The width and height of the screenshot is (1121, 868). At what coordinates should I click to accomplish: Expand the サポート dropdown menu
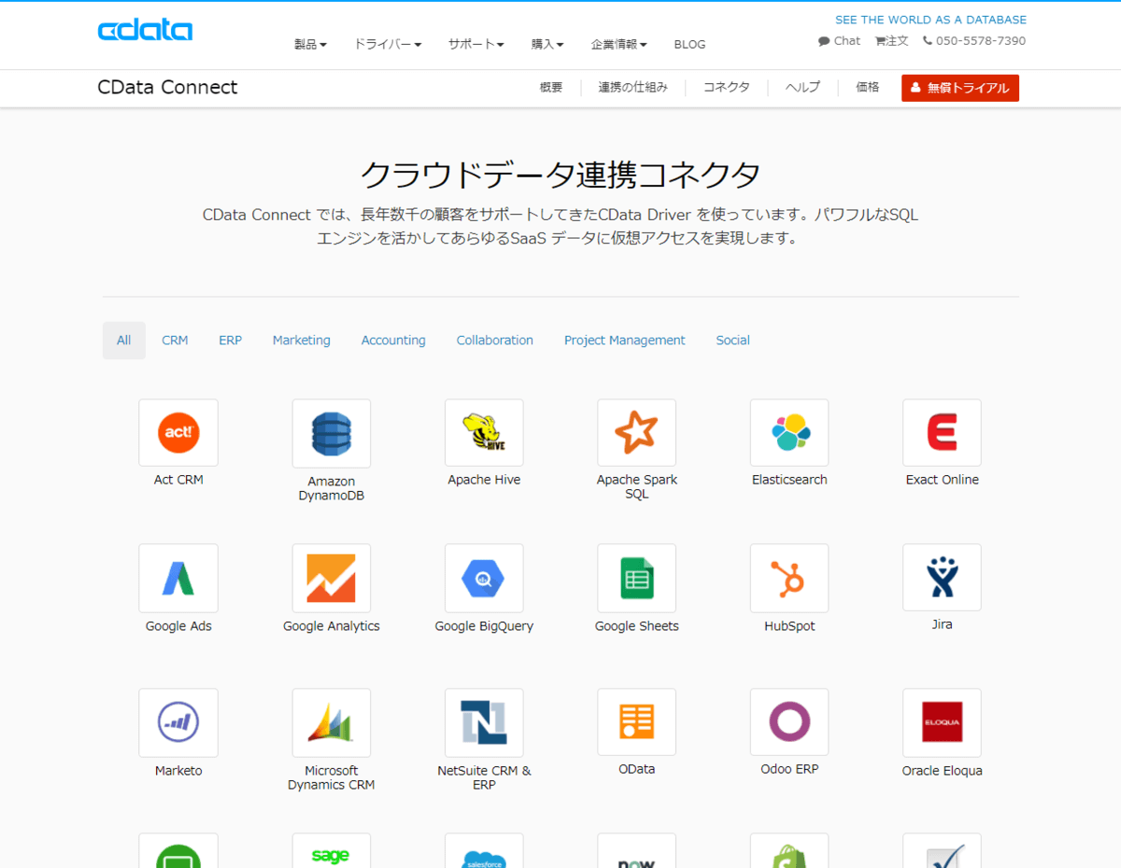pyautogui.click(x=475, y=44)
